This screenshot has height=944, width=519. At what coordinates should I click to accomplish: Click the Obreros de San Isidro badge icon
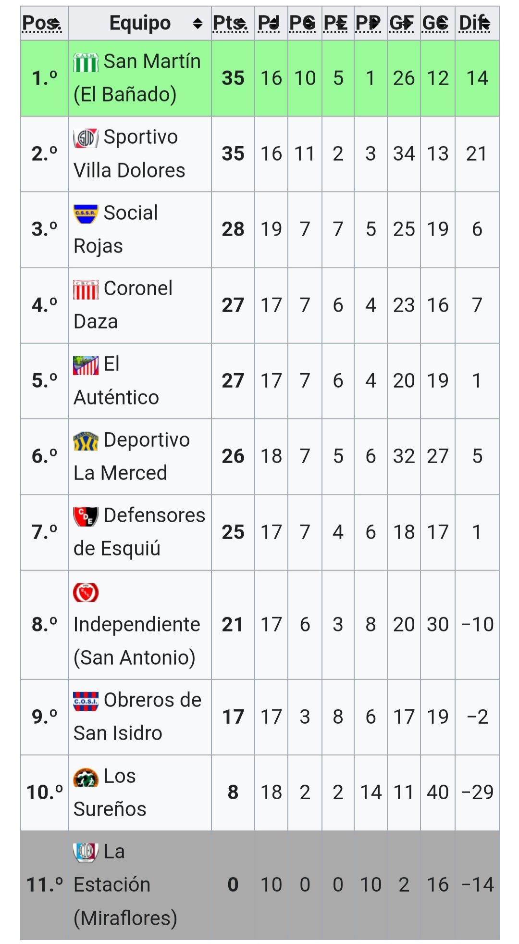click(x=86, y=701)
